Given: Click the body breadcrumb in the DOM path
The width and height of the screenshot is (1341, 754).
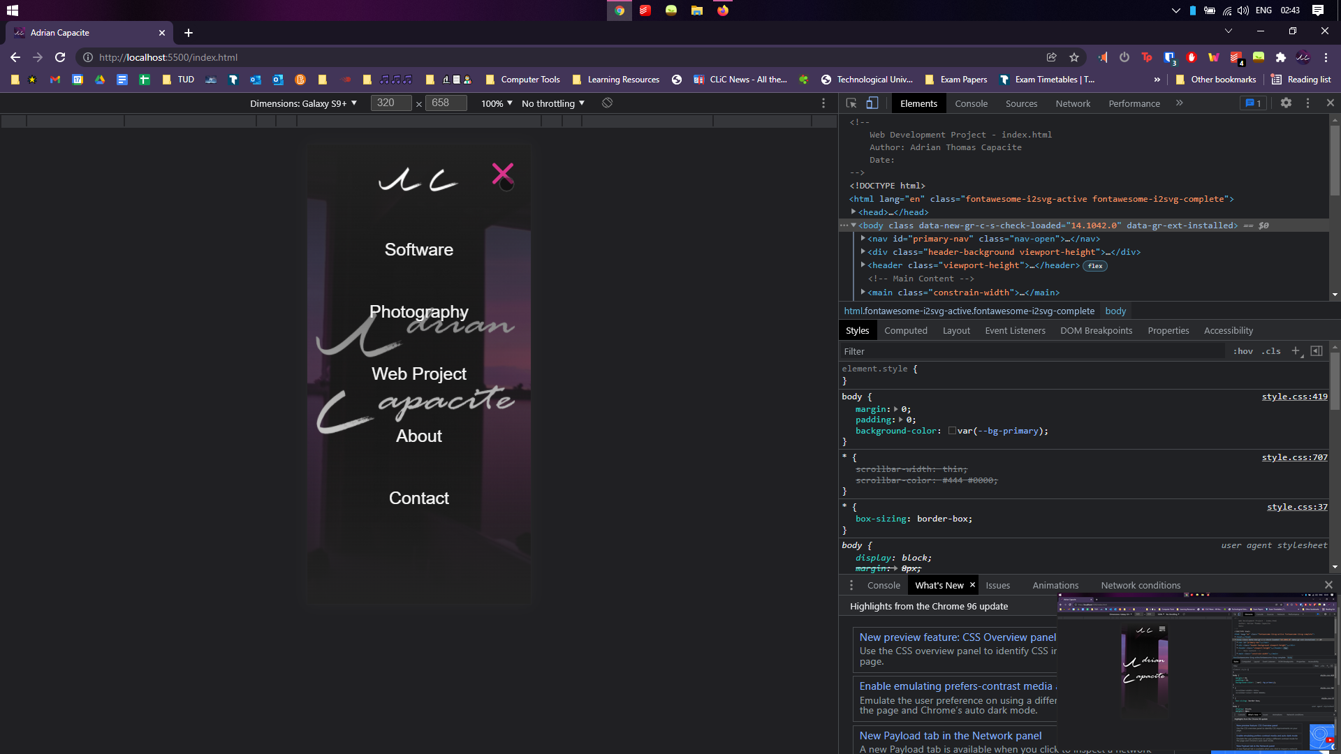Looking at the screenshot, I should pyautogui.click(x=1115, y=311).
